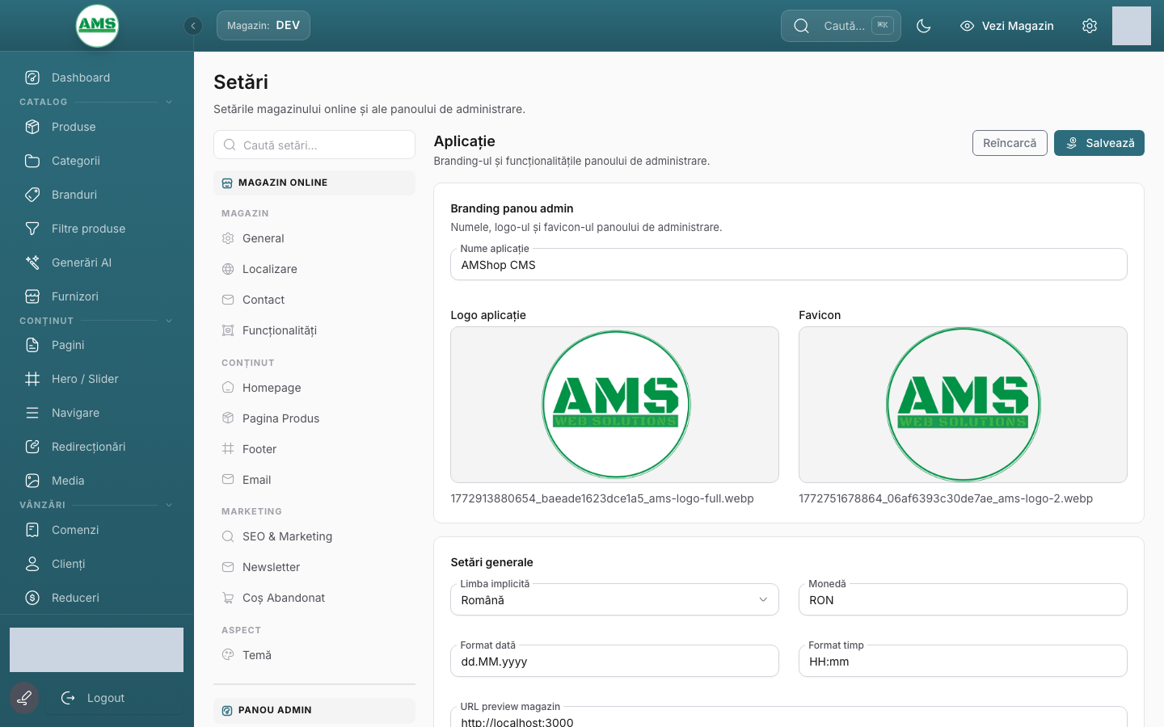The width and height of the screenshot is (1164, 727).
Task: Click the Format dată input field
Action: tap(614, 661)
